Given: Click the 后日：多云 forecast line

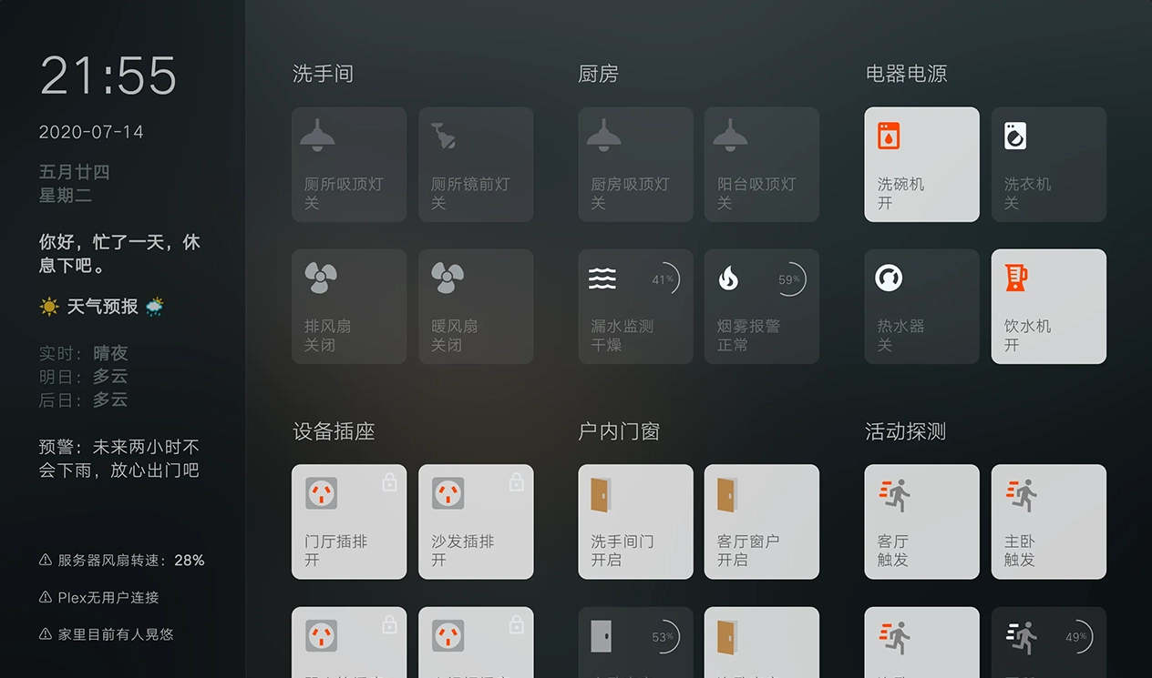Looking at the screenshot, I should click(x=84, y=400).
